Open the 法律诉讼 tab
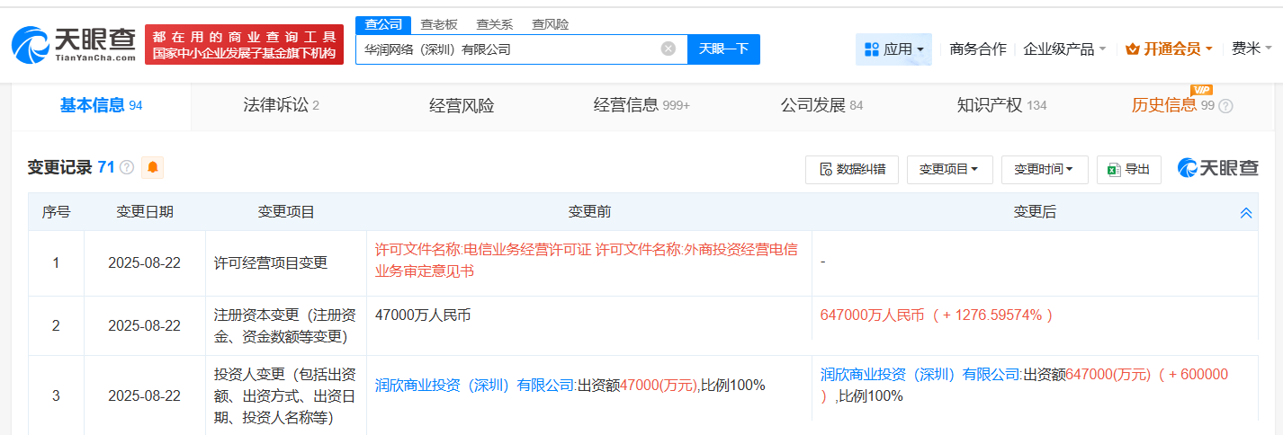The height and width of the screenshot is (435, 1283). 281,106
